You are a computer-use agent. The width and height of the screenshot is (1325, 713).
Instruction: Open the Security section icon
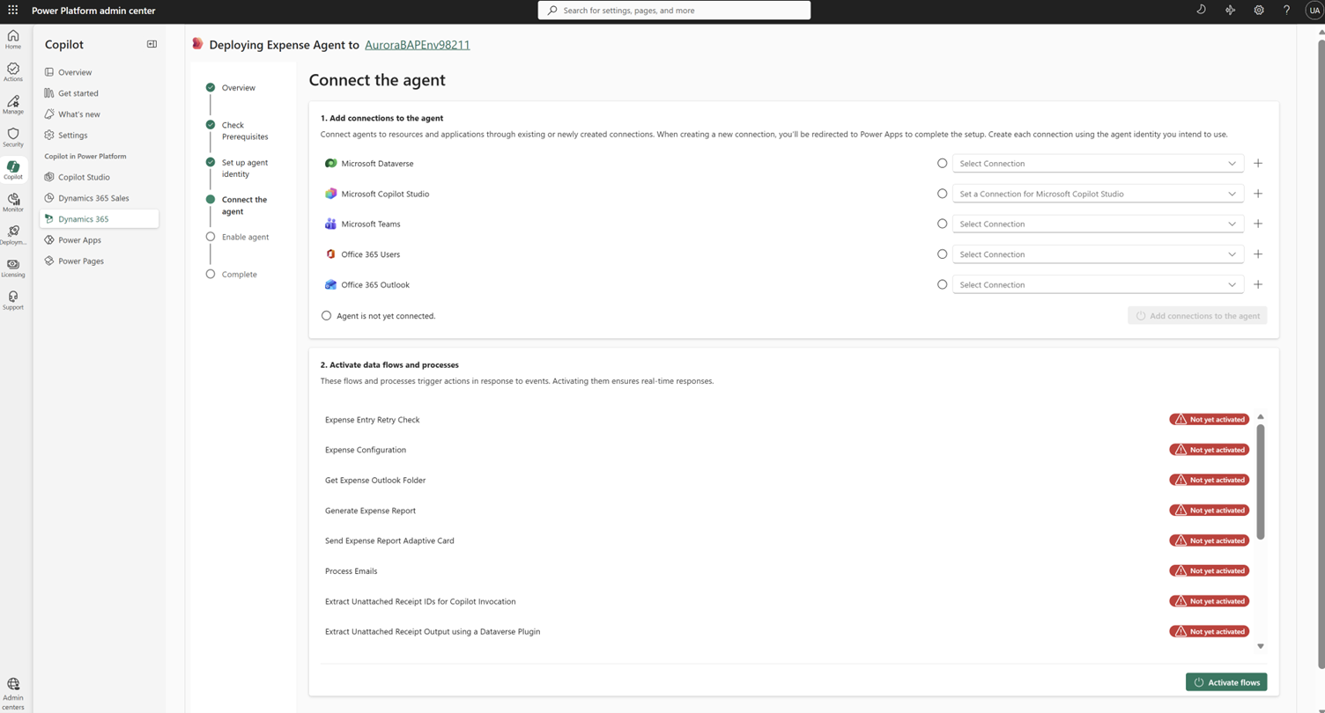(x=12, y=137)
